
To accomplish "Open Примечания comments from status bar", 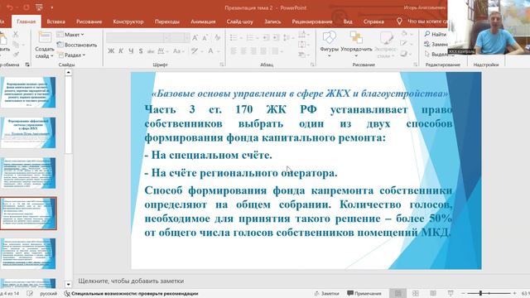I will pyautogui.click(x=364, y=293).
